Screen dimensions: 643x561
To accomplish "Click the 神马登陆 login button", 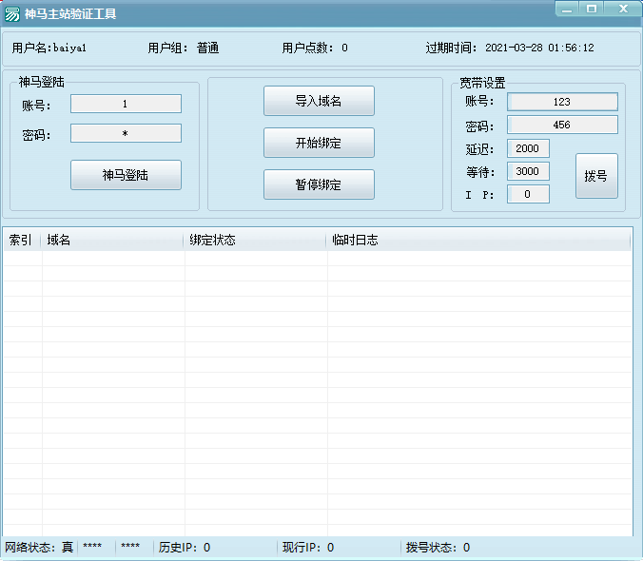I will tap(126, 175).
